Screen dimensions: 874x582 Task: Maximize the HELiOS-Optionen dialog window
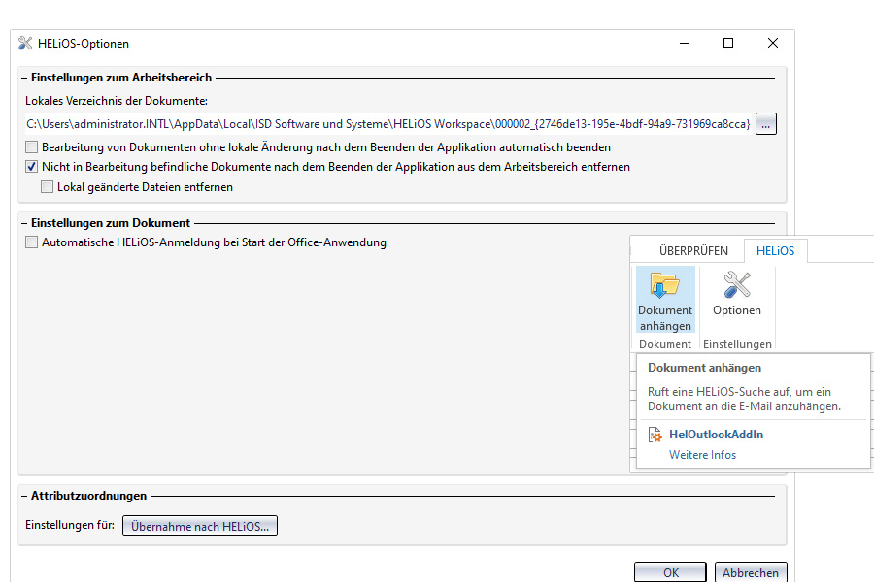pyautogui.click(x=728, y=44)
